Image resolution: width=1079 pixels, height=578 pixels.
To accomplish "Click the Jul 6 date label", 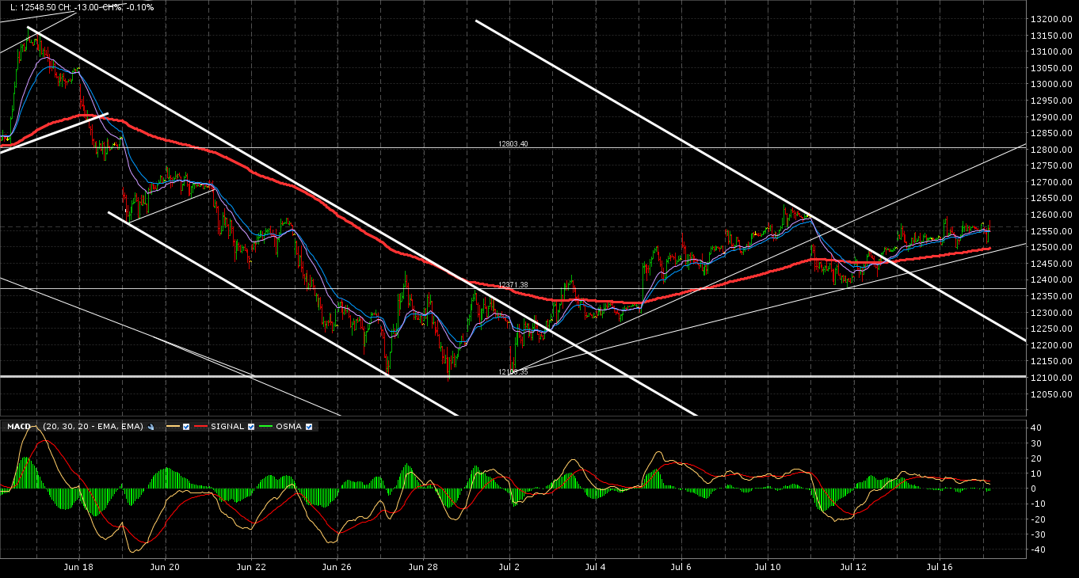I will (681, 567).
